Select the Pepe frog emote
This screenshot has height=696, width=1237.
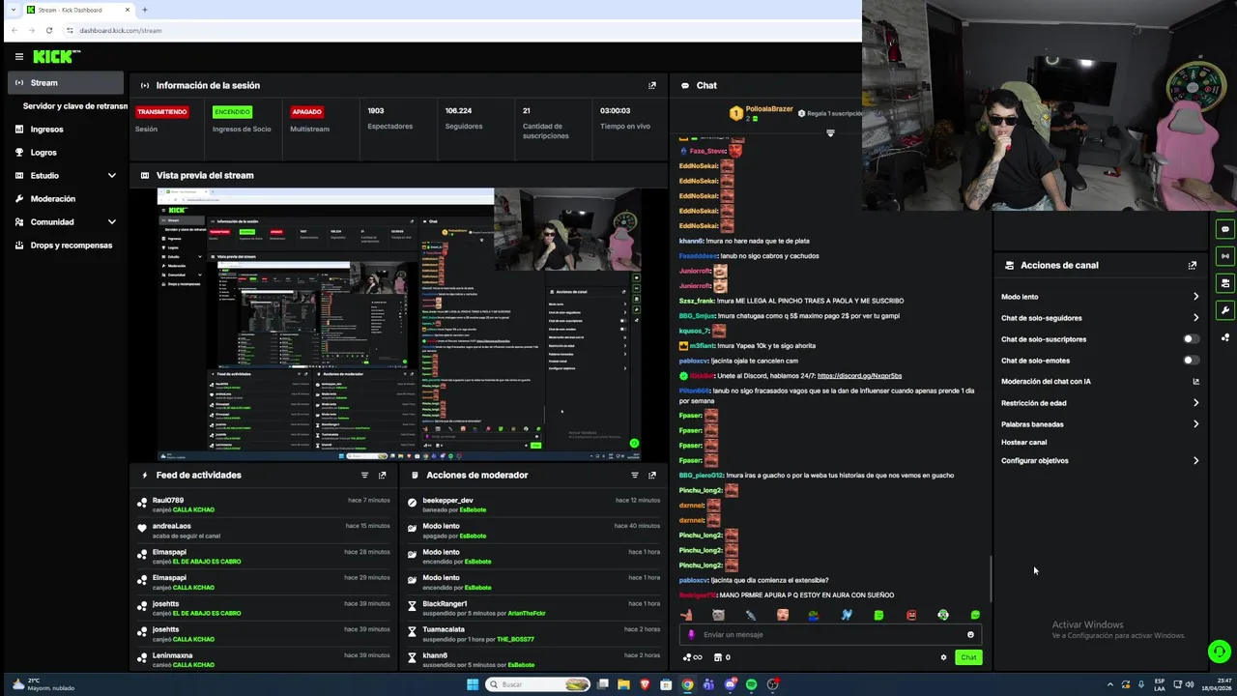point(814,615)
